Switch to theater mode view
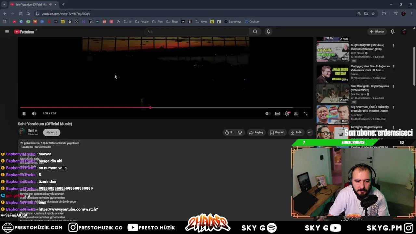Image resolution: width=416 pixels, height=234 pixels. pyautogui.click(x=296, y=113)
